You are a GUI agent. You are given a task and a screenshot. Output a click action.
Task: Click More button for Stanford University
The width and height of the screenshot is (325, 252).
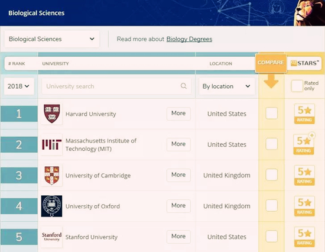click(x=178, y=237)
